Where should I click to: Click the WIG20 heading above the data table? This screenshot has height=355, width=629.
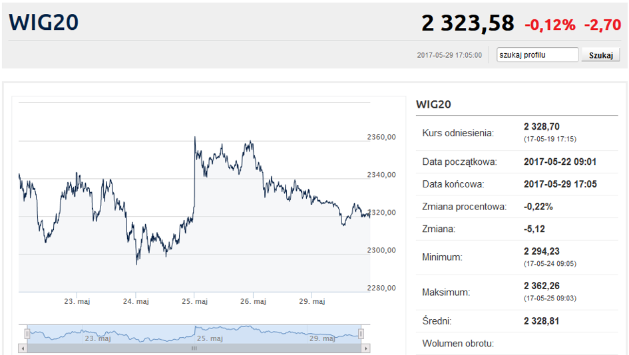[x=433, y=104]
